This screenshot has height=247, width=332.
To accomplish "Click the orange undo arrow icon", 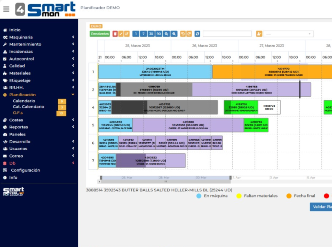I will click(183, 34).
